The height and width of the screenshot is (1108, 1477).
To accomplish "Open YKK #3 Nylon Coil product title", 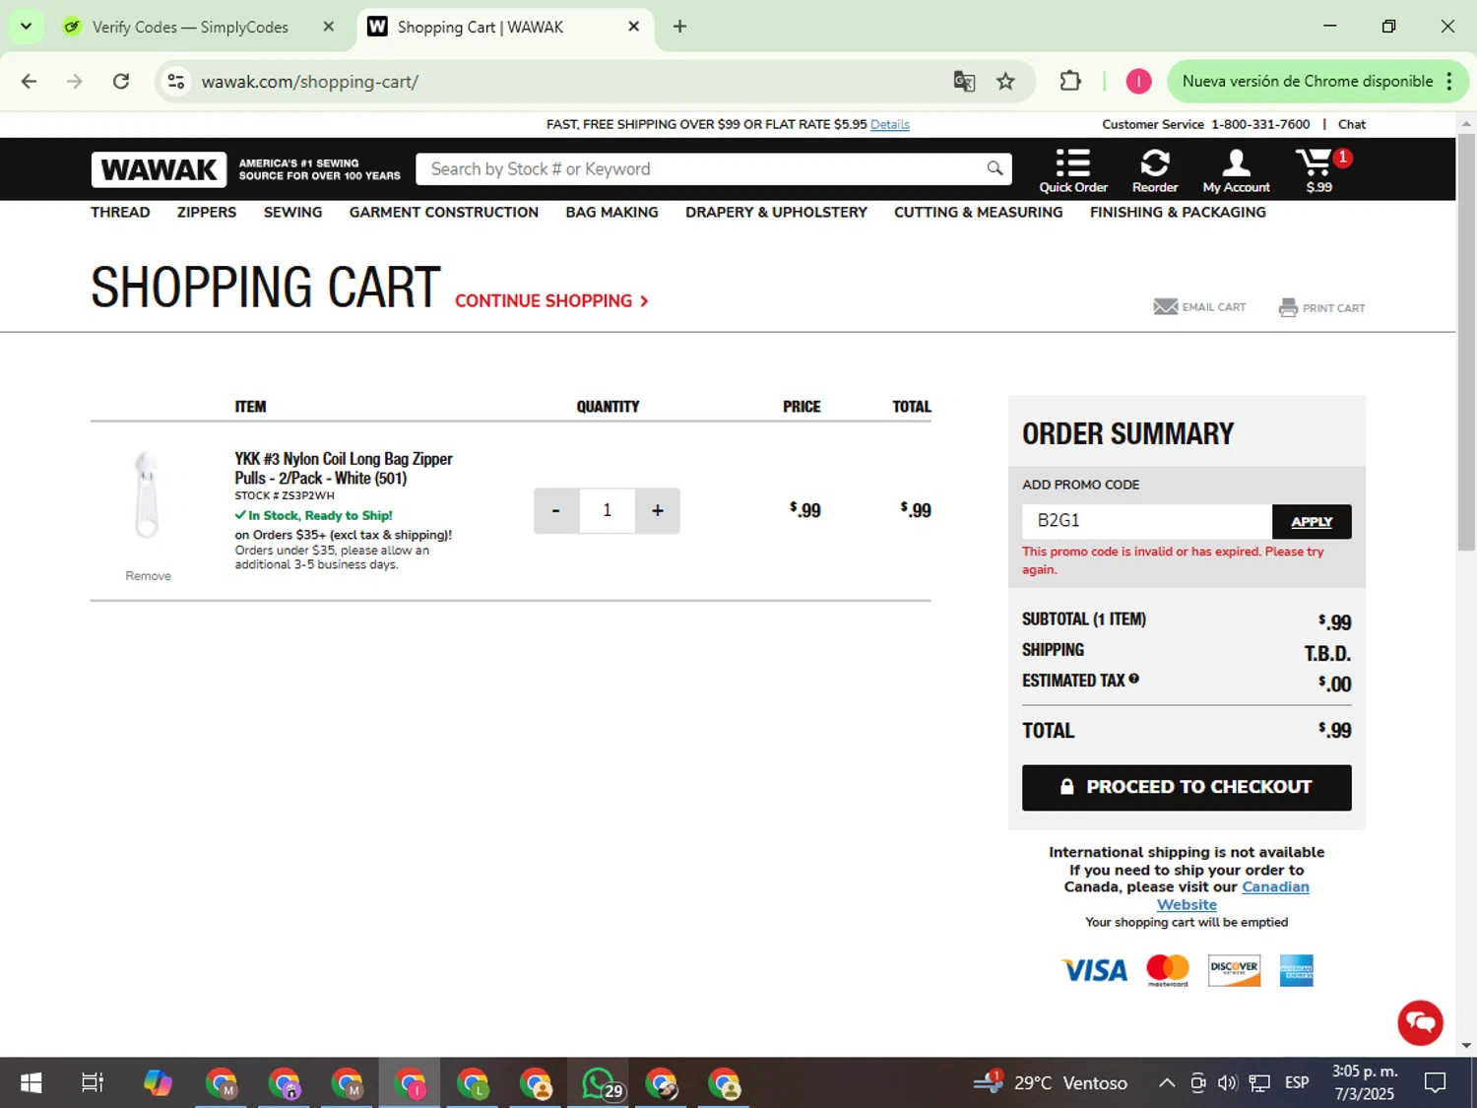I will tap(344, 469).
